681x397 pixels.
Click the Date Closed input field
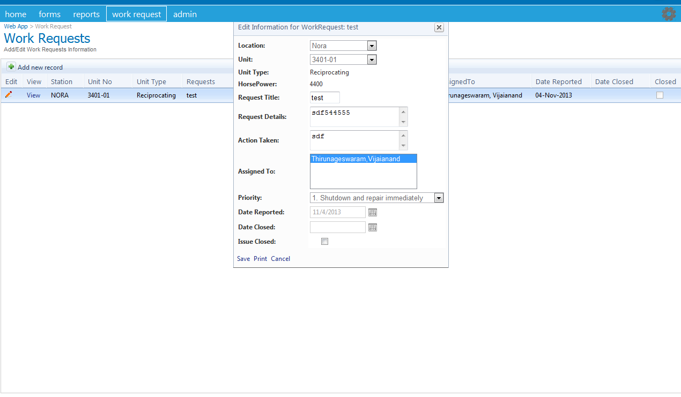click(338, 227)
